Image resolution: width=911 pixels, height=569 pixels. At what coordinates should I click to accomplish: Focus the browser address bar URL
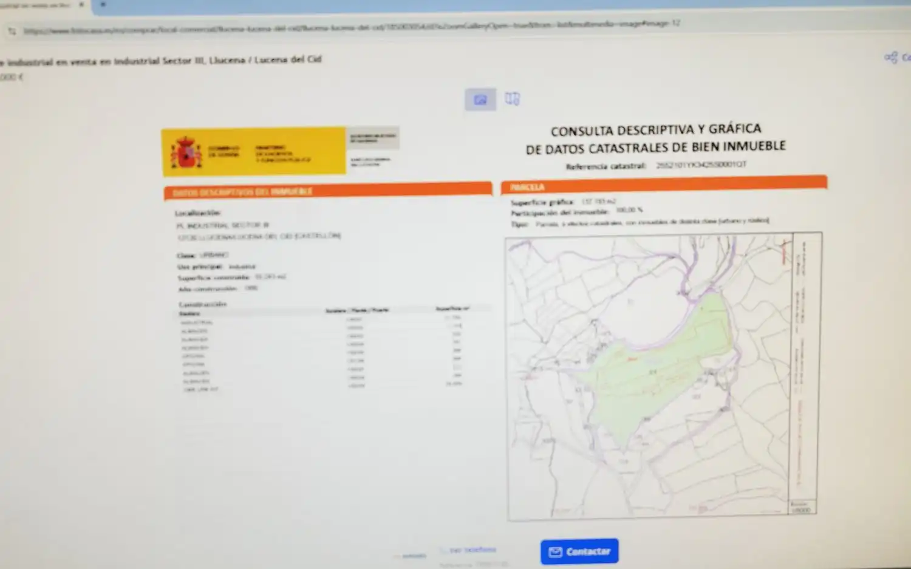352,27
